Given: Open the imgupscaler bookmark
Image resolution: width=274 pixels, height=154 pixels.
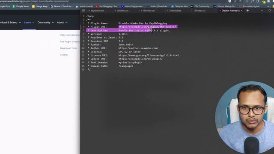Looking at the screenshot, I should (132, 6).
